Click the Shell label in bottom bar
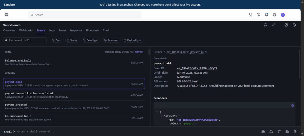 tap(8, 132)
